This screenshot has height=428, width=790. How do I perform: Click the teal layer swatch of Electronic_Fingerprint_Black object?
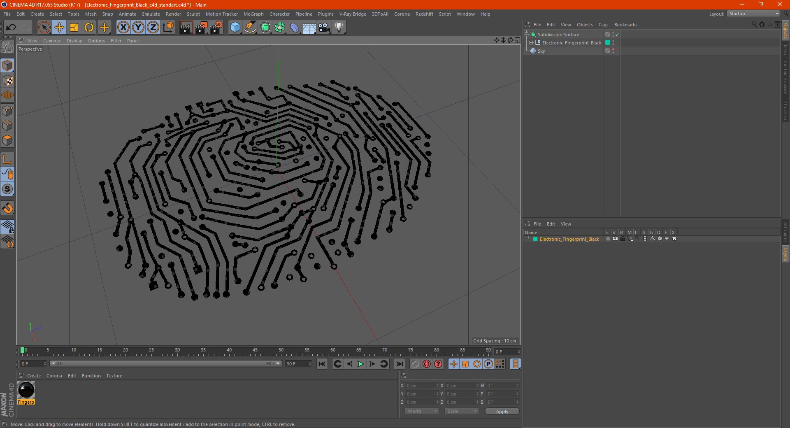click(607, 43)
